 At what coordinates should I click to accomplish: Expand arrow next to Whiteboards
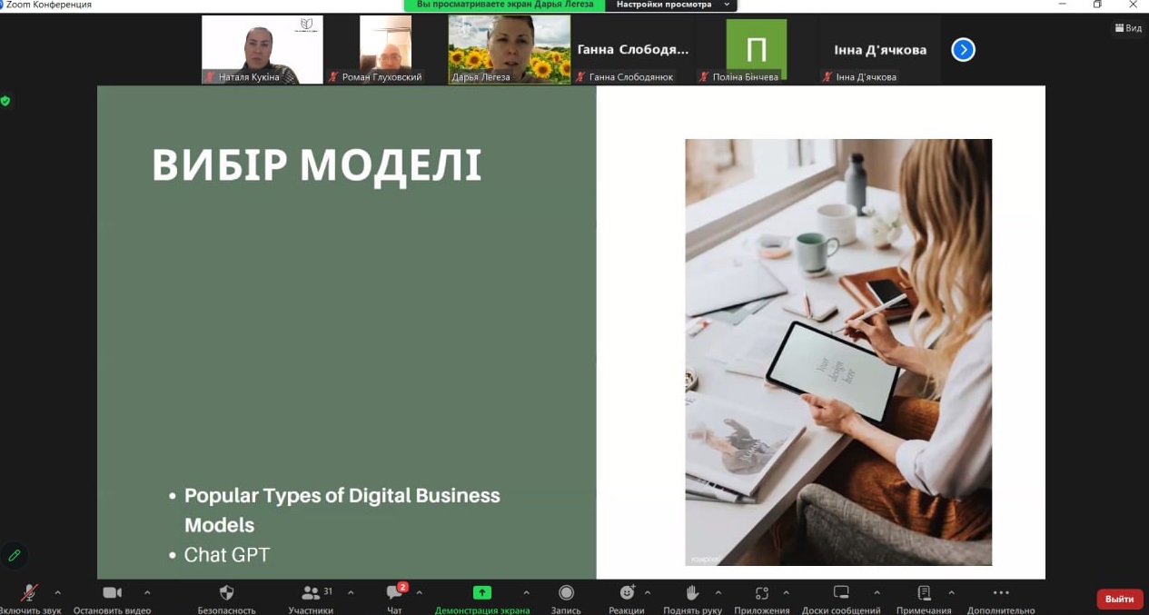click(877, 592)
